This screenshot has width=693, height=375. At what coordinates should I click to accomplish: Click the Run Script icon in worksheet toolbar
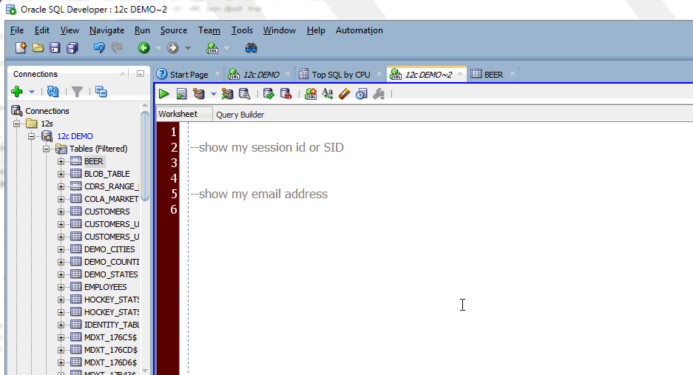[x=181, y=94]
